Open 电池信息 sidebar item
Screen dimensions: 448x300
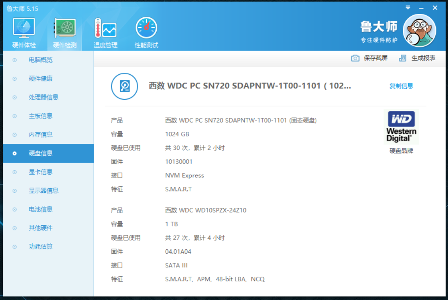pos(48,209)
